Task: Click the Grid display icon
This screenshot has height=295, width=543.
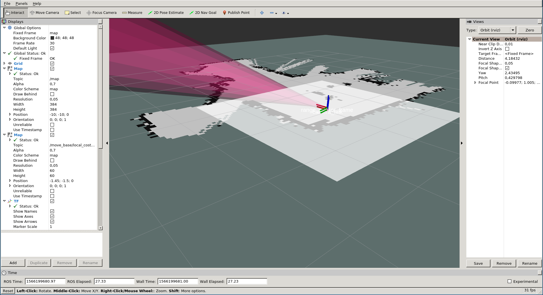Action: [x=10, y=63]
